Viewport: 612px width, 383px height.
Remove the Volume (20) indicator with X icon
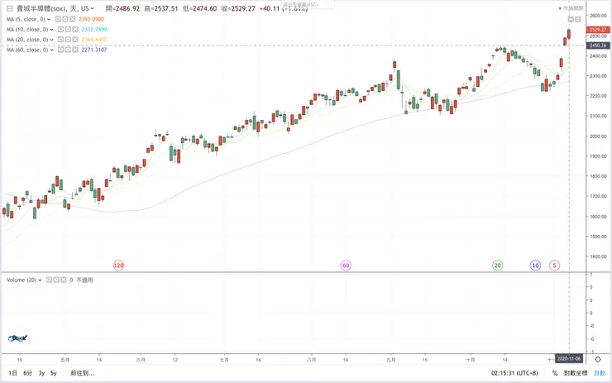(63, 280)
